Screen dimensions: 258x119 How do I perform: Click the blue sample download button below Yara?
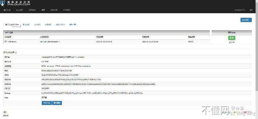(46, 103)
